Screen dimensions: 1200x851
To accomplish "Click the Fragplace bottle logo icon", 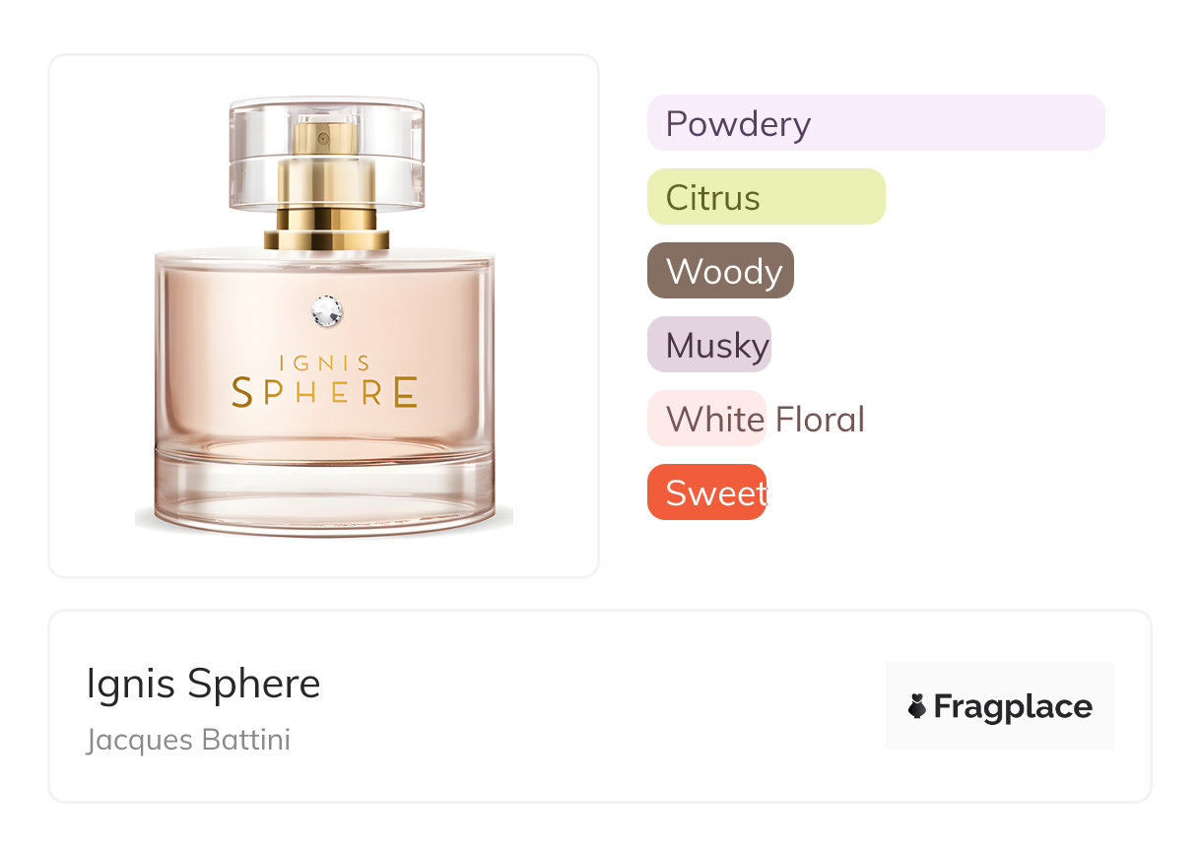I will [x=917, y=706].
